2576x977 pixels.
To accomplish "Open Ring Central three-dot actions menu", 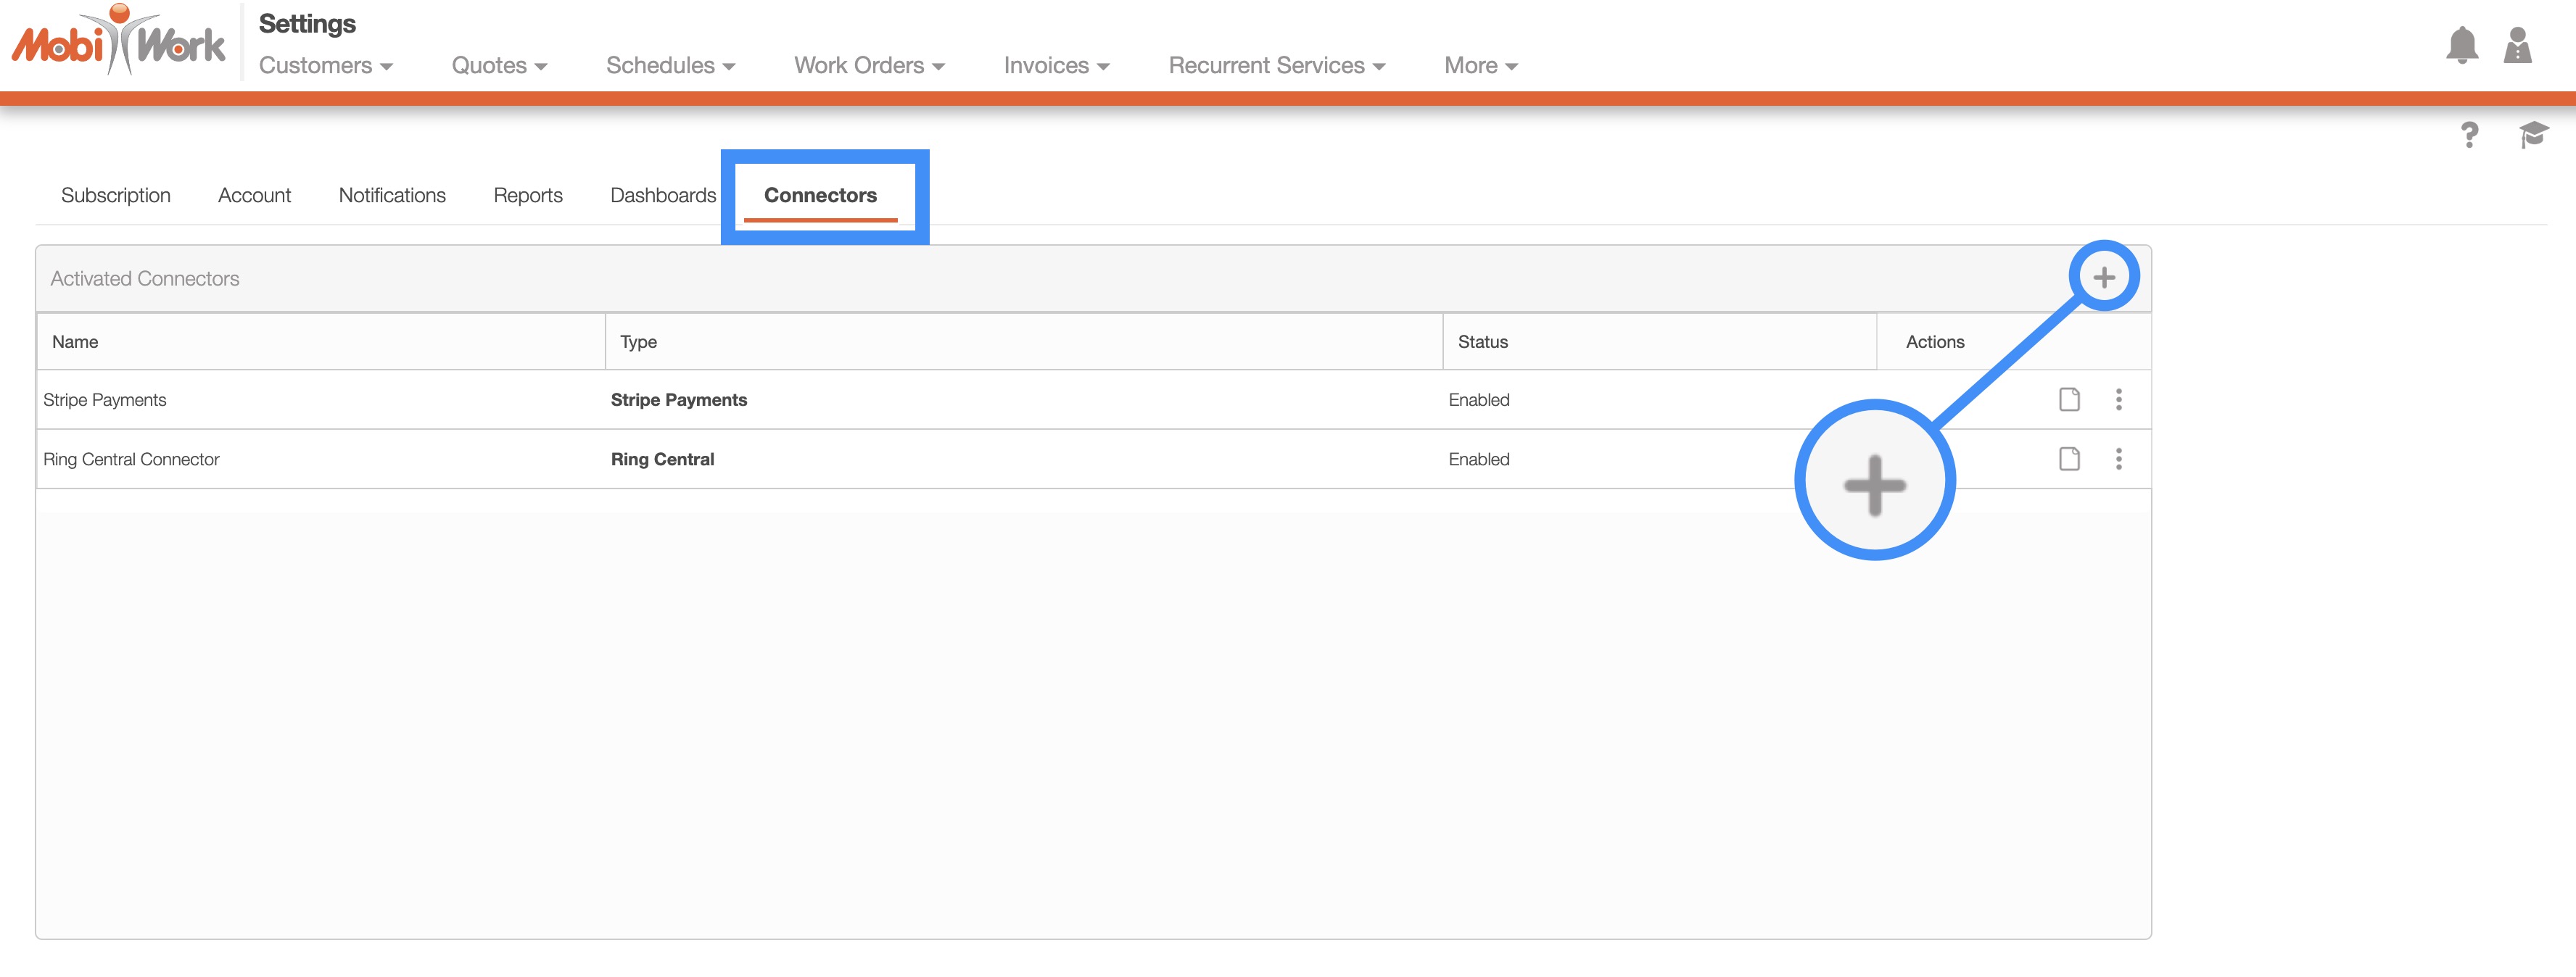I will tap(2118, 459).
